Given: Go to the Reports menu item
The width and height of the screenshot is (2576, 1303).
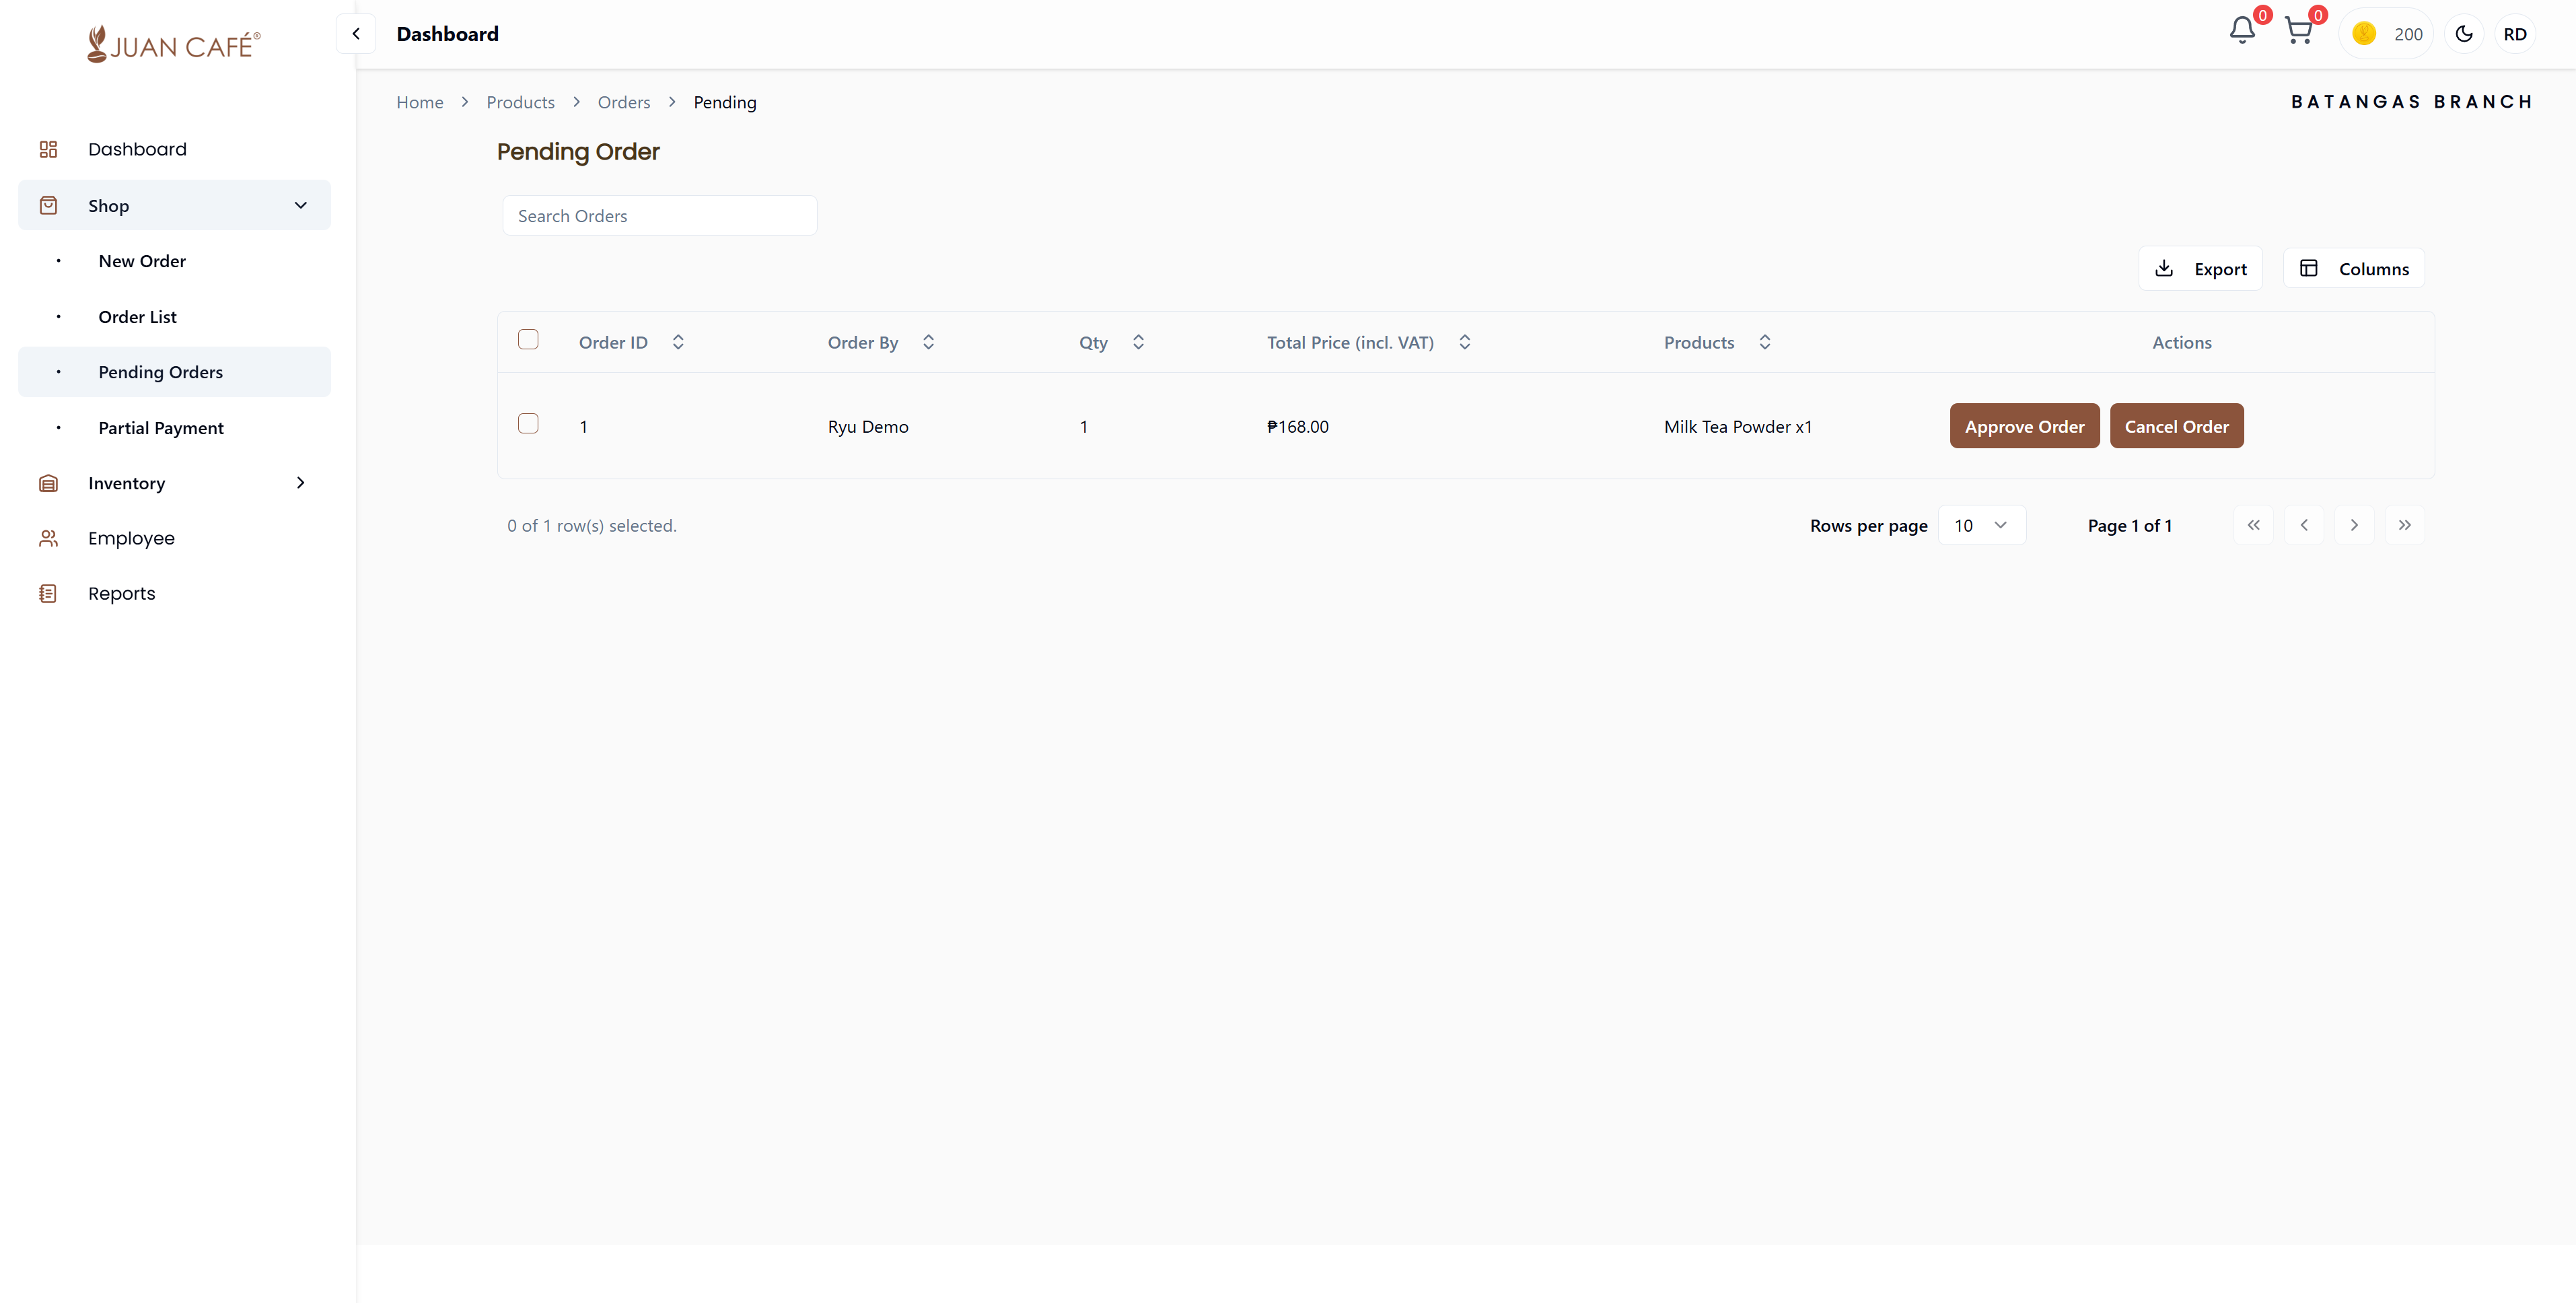Looking at the screenshot, I should coord(122,593).
